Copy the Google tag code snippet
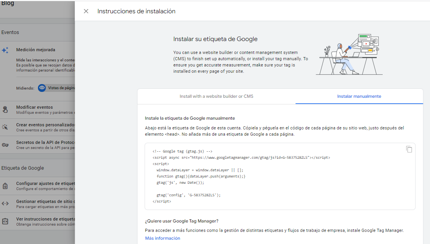Screen dimensions: 430x244 click(409, 149)
